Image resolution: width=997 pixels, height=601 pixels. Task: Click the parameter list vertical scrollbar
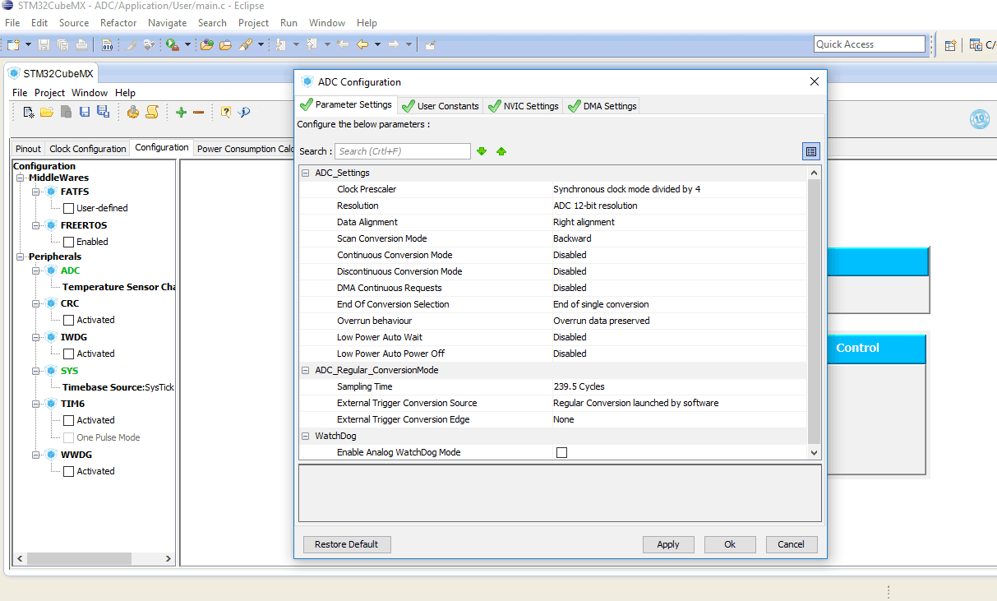coord(815,312)
